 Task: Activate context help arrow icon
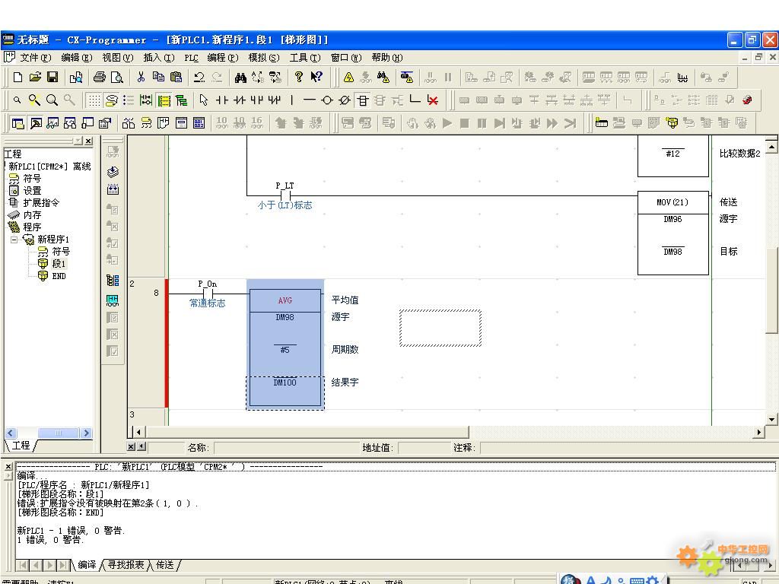click(x=316, y=77)
